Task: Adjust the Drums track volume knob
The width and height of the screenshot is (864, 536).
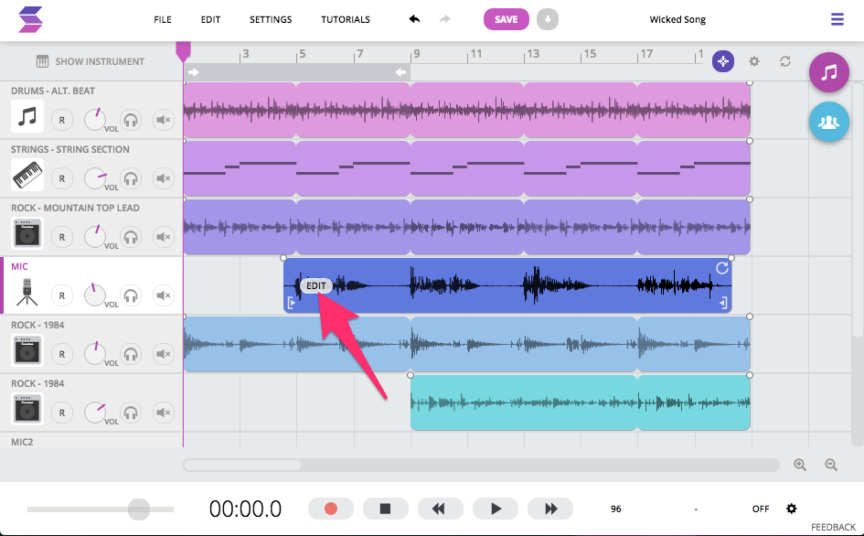Action: (x=95, y=119)
